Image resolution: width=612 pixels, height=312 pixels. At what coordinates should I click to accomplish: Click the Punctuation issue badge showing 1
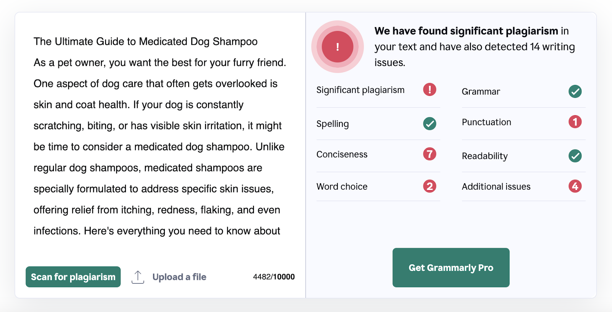pyautogui.click(x=575, y=122)
